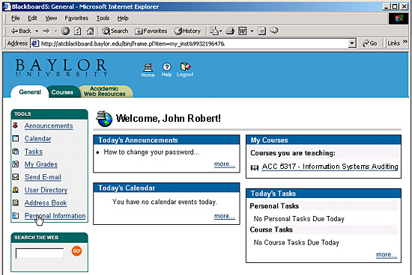
Task: Open the Back history dropdown arrow
Action: pyautogui.click(x=37, y=31)
